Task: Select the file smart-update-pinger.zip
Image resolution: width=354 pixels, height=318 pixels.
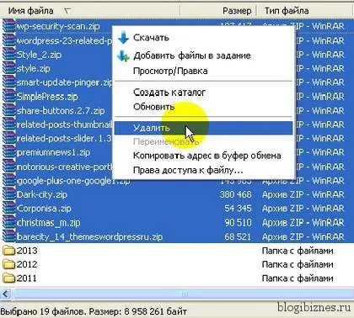Action: (x=65, y=82)
